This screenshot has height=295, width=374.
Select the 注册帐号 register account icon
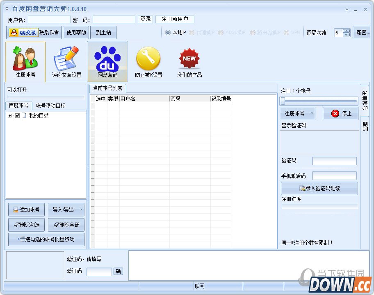click(25, 61)
